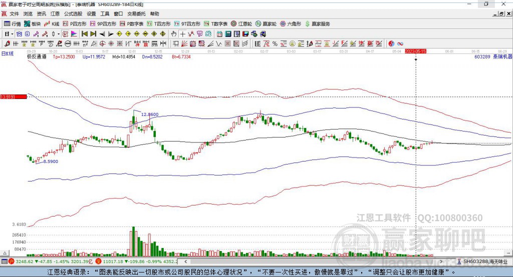Open the T四方形 tool

pyautogui.click(x=159, y=24)
